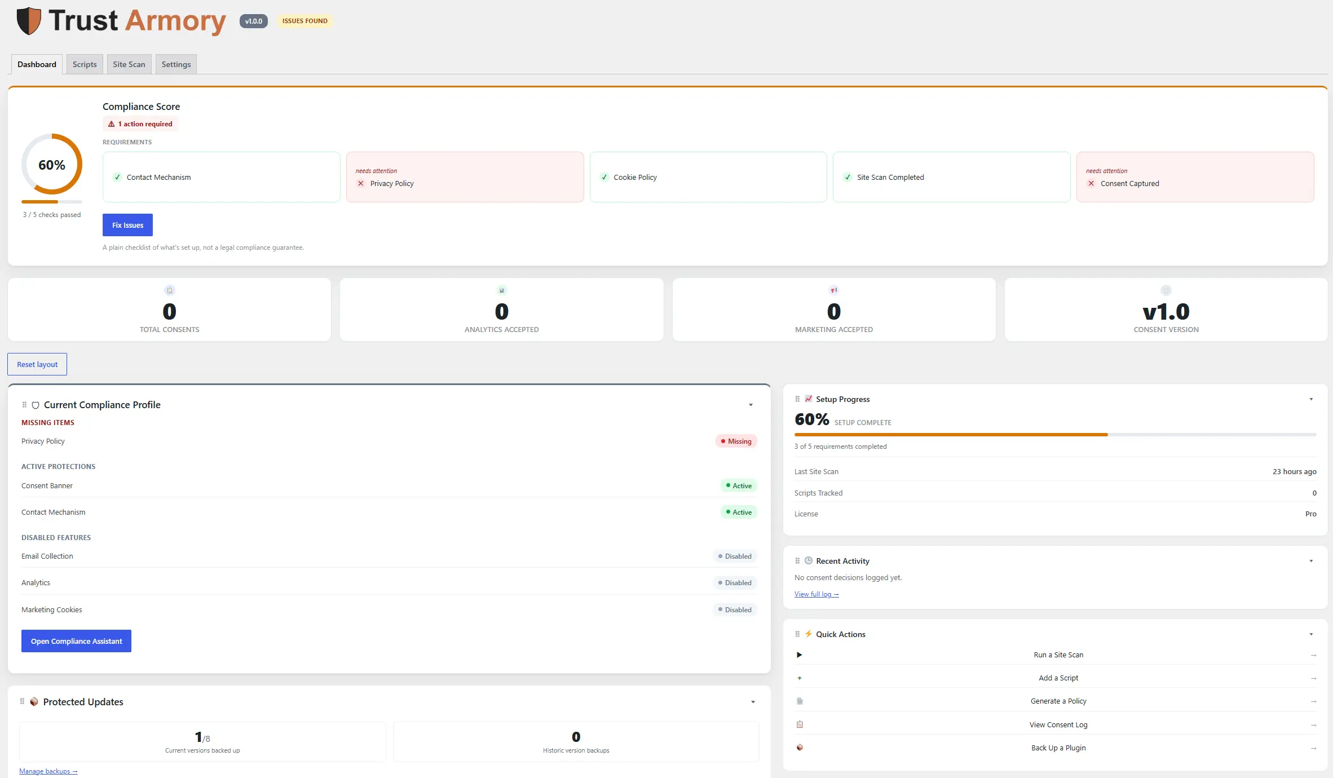The image size is (1333, 778).
Task: Click the checks passed progress bar
Action: click(x=52, y=201)
